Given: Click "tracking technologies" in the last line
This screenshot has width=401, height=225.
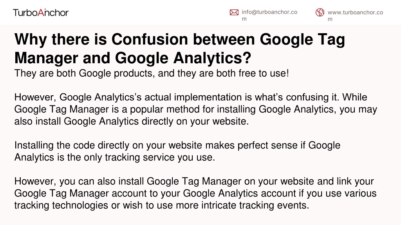Looking at the screenshot, I should tap(61, 205).
